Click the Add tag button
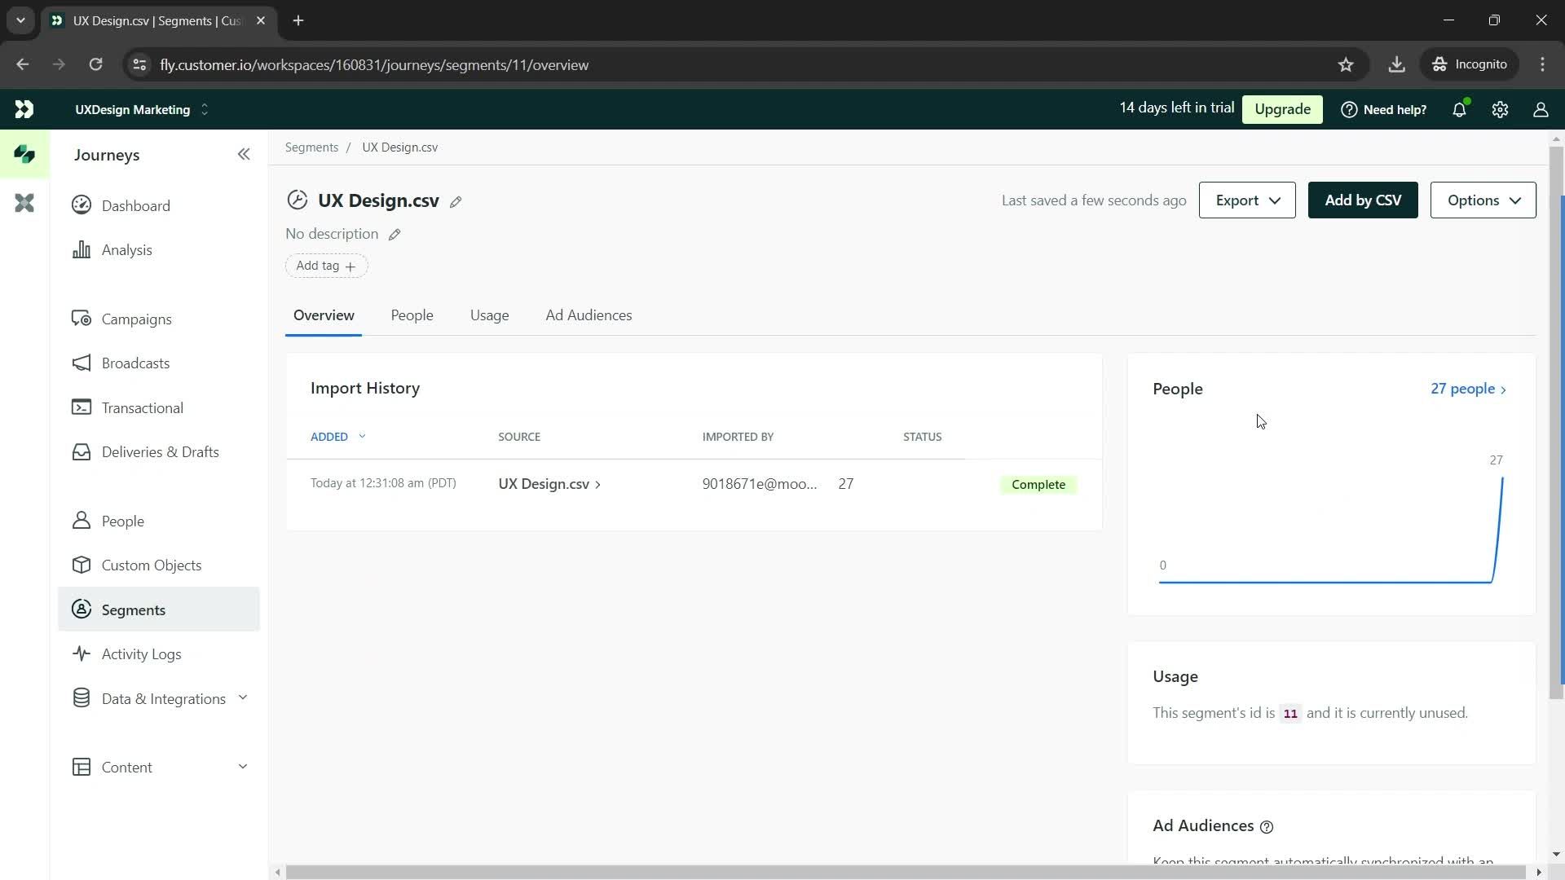The height and width of the screenshot is (880, 1565). click(326, 266)
